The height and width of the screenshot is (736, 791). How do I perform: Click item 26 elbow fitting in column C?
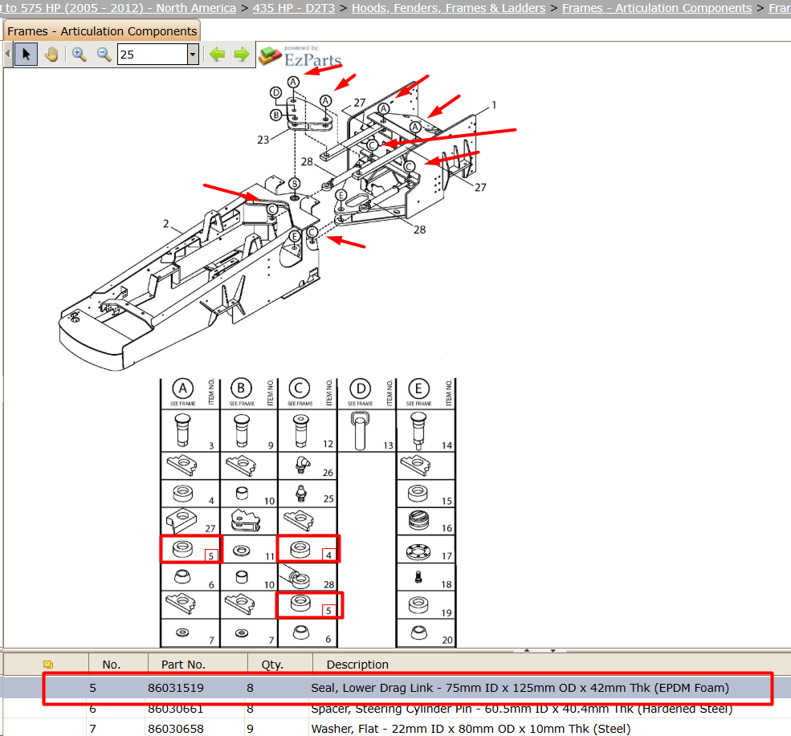(x=304, y=466)
